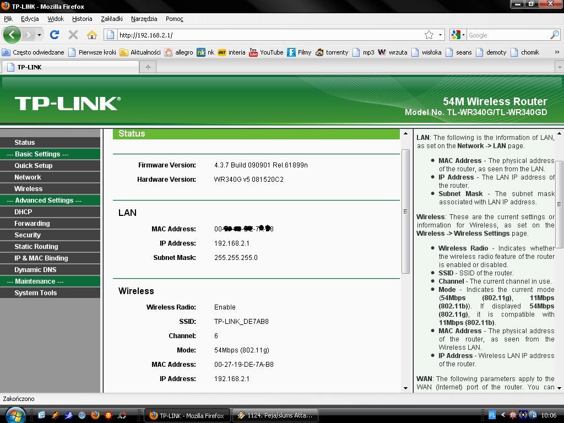Click the PL language indicator in tray
This screenshot has height=423, width=564.
[x=492, y=415]
